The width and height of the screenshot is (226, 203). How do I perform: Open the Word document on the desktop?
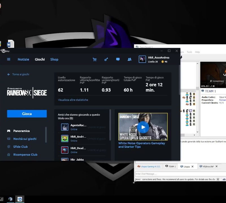pos(11,44)
